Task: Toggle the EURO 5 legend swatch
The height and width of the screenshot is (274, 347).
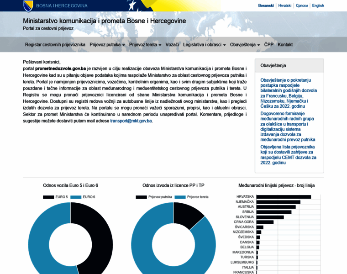Action: coord(48,197)
